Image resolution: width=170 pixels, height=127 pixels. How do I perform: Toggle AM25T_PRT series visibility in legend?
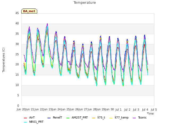[x=77, y=117]
